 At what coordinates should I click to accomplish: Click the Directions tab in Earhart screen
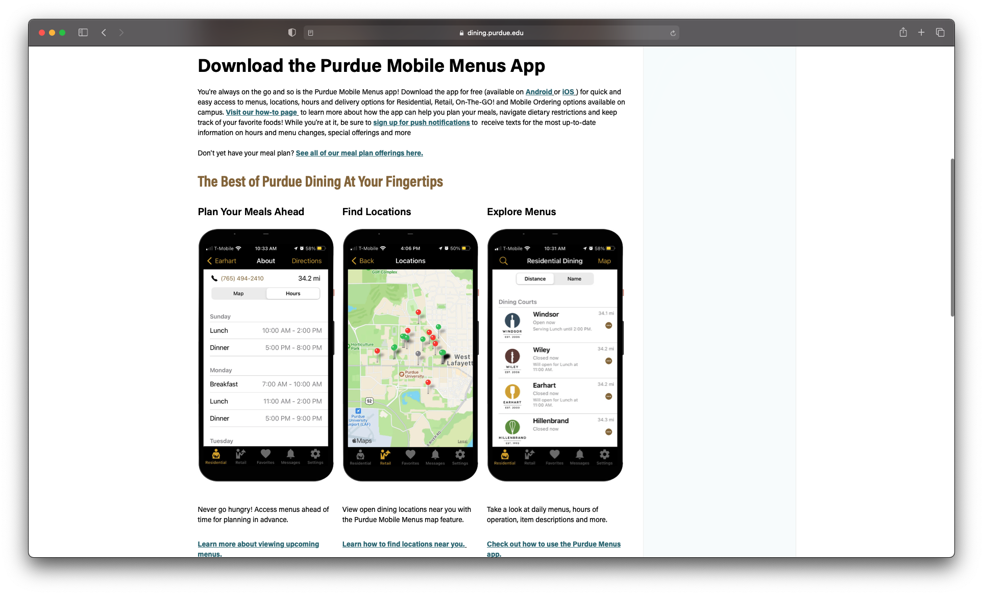coord(306,261)
